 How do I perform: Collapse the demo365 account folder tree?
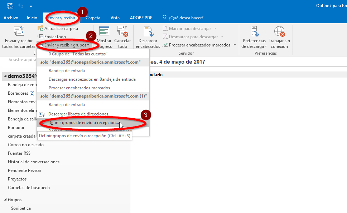[5, 76]
